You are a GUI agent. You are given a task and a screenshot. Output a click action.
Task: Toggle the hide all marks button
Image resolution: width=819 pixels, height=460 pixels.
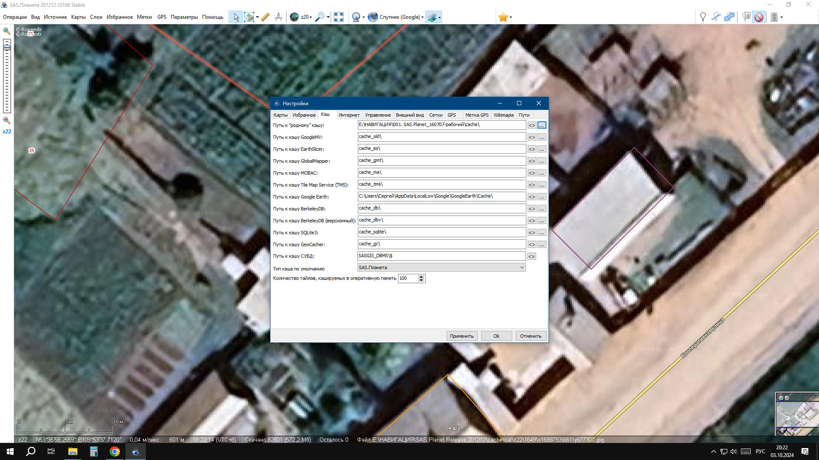pyautogui.click(x=758, y=17)
